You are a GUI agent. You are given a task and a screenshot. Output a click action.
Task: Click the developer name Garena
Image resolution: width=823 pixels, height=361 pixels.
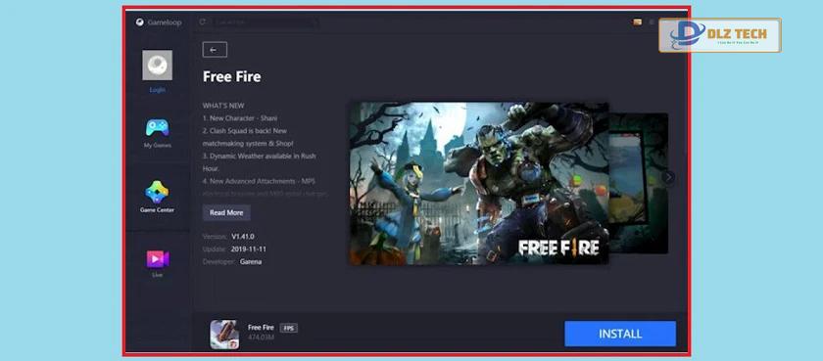point(251,261)
